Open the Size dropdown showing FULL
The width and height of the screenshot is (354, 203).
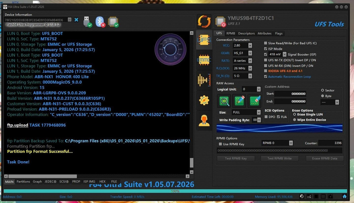(x=259, y=112)
